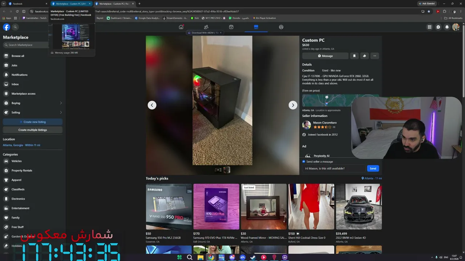Show hidden system tray icons
This screenshot has height=261, width=465.
(432, 257)
